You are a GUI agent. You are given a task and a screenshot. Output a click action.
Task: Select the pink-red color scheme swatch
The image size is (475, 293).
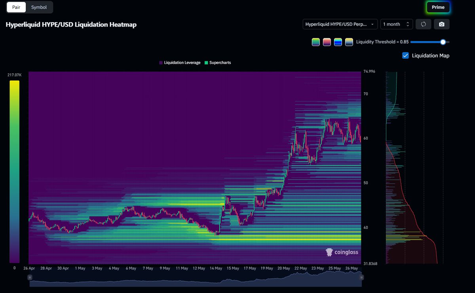[x=327, y=42]
